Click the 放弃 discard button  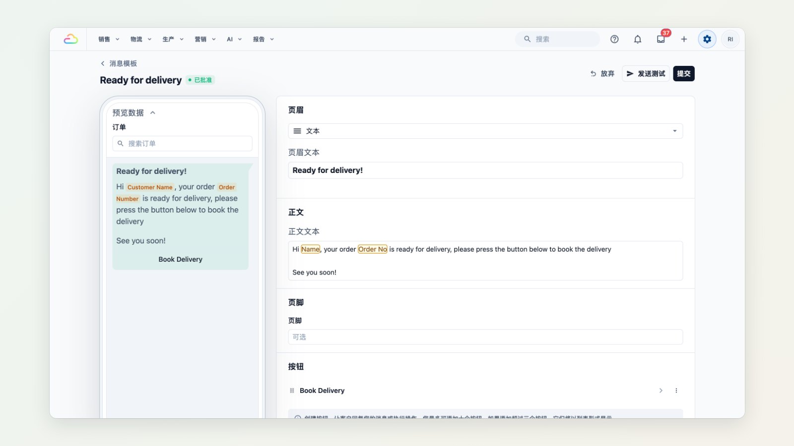click(x=602, y=73)
